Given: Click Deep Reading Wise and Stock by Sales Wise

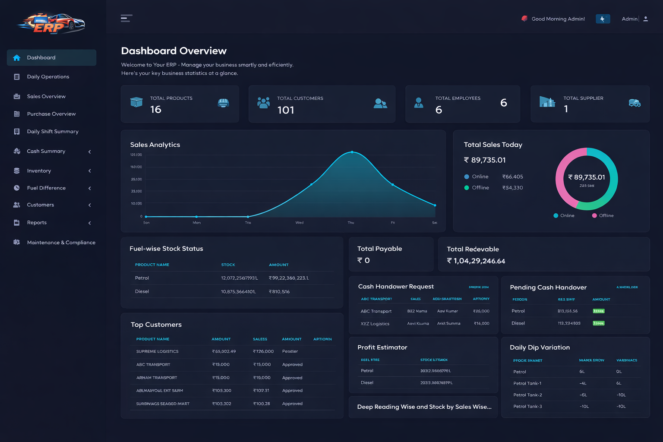Looking at the screenshot, I should (423, 407).
